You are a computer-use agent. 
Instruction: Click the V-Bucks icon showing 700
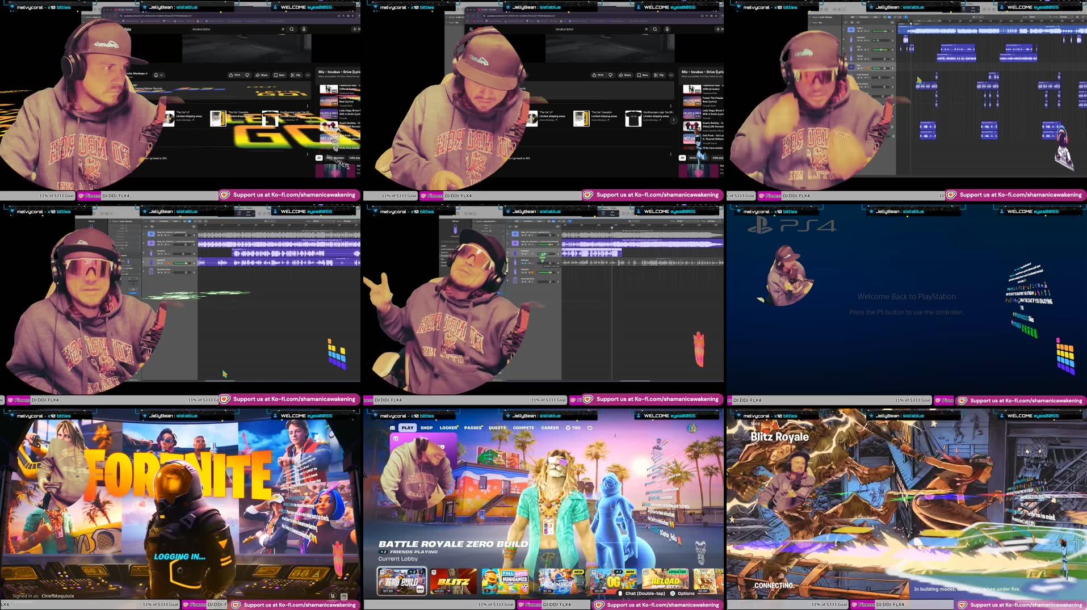click(568, 427)
